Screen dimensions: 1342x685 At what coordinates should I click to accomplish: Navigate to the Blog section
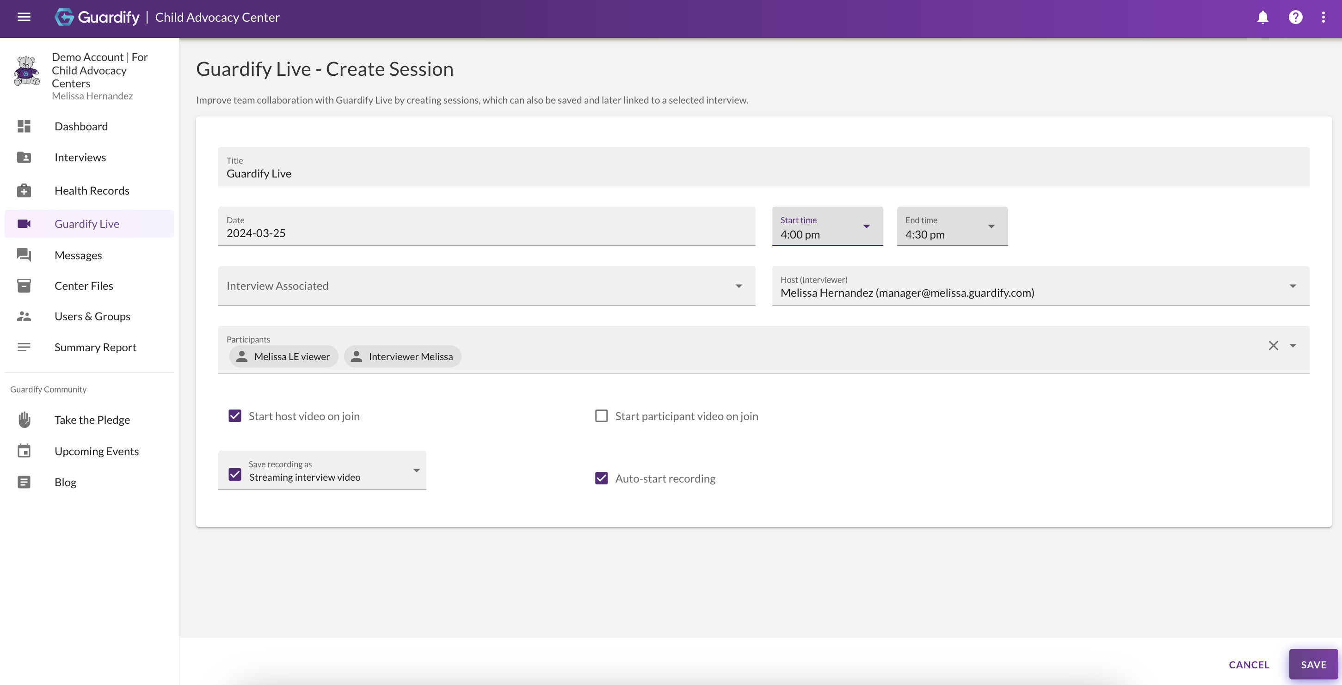(65, 482)
